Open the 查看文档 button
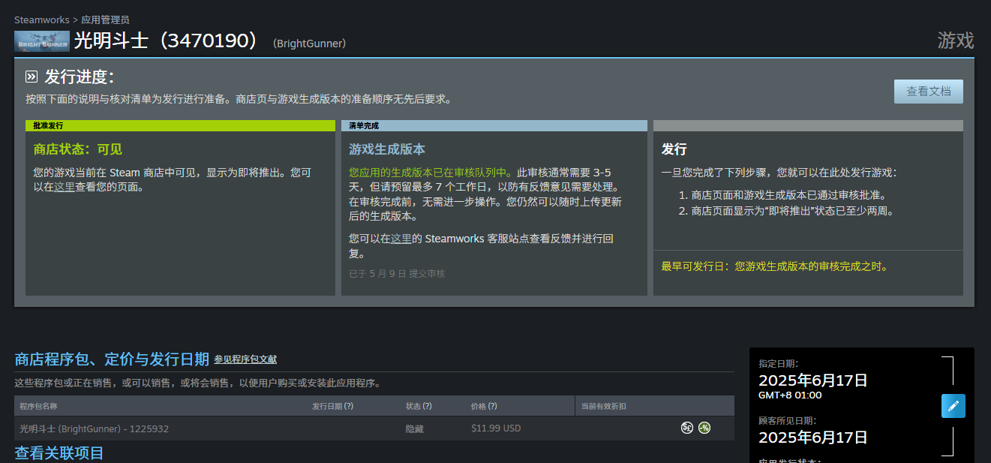The height and width of the screenshot is (463, 991). point(929,92)
